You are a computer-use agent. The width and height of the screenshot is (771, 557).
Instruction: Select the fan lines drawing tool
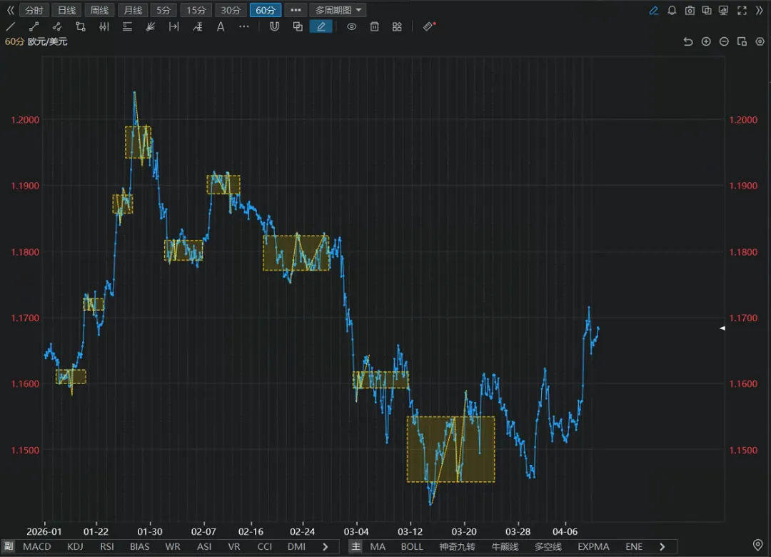151,26
